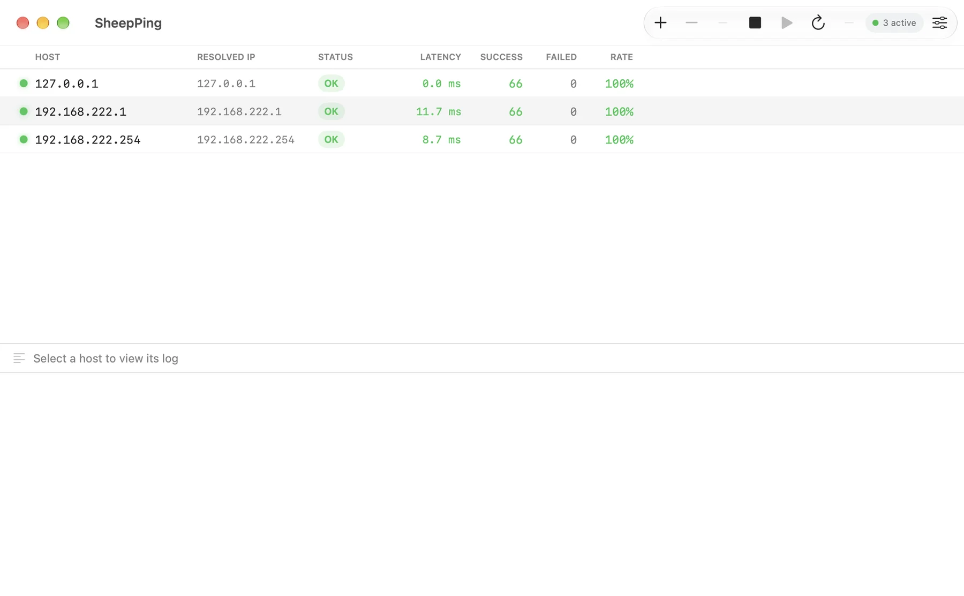Sort by the LATENCY column header
Image resolution: width=964 pixels, height=596 pixels.
pos(440,57)
